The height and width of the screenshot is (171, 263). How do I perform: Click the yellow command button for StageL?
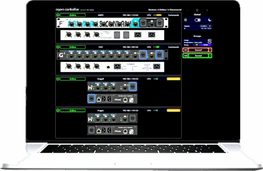[x=173, y=110]
